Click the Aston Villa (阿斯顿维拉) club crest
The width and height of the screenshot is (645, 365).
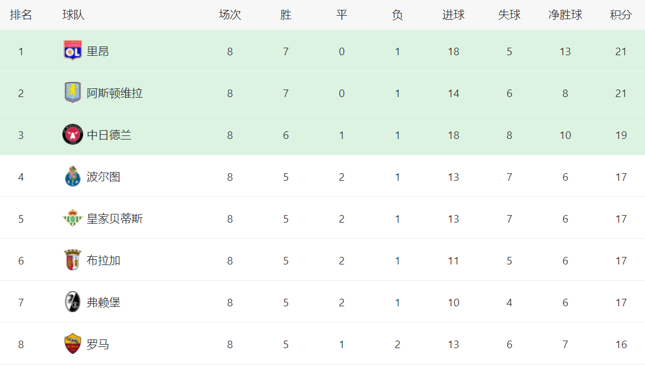pos(73,93)
